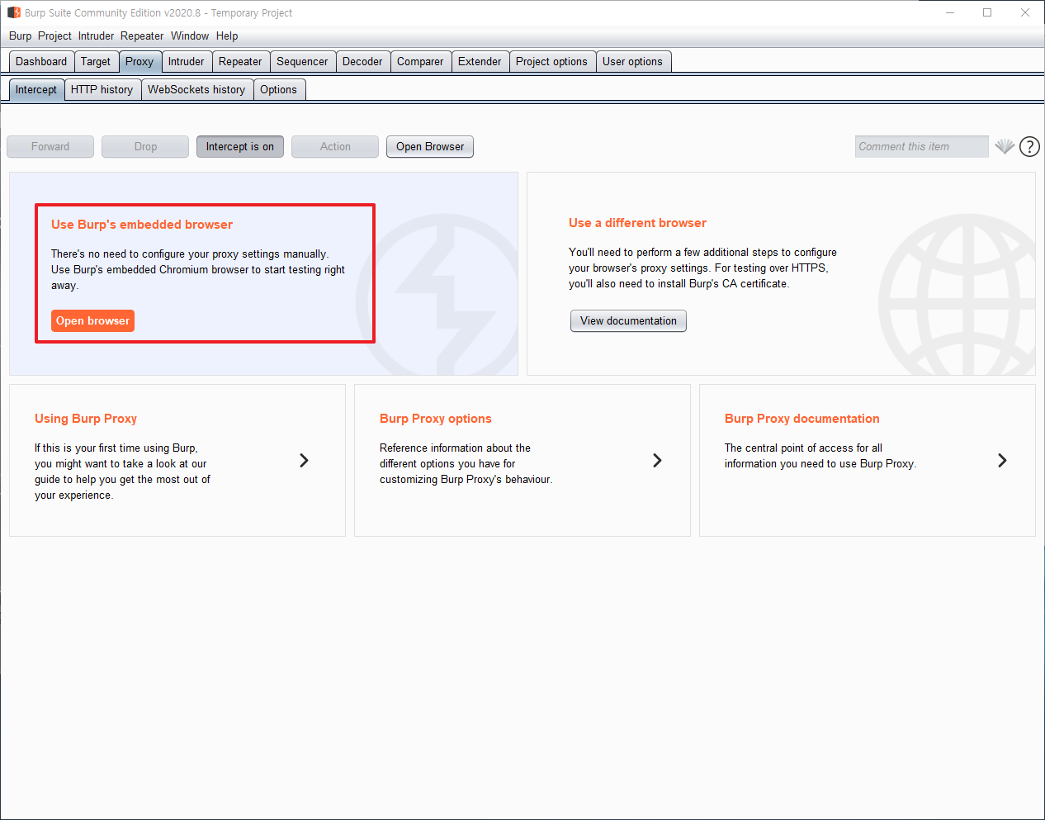Open the Burp menu
1045x820 pixels.
[21, 36]
